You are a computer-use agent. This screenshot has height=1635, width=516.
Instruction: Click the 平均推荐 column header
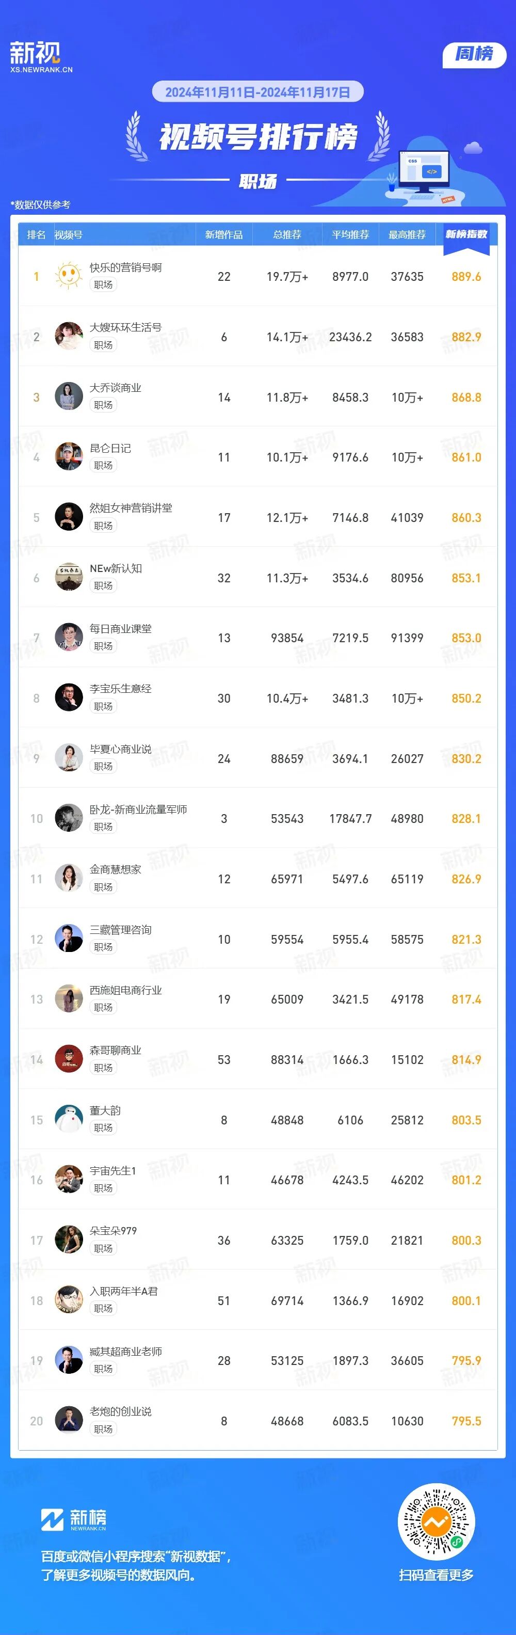(350, 235)
